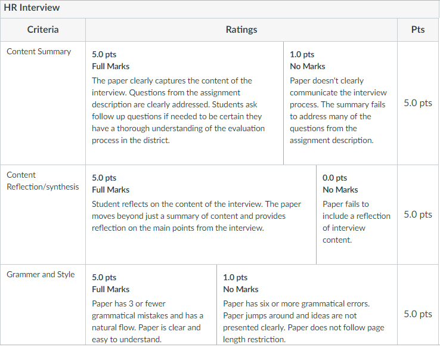The image size is (440, 347).
Task: Click the HR Interview rubric title
Action: click(x=32, y=8)
